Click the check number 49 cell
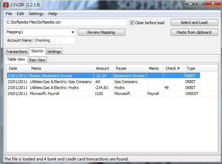222x164 pixels. tap(174, 88)
